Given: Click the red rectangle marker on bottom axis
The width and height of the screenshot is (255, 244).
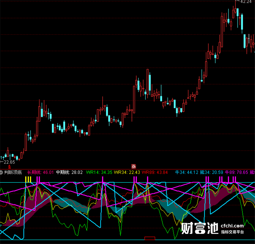Looking at the screenshot, I should (150, 238).
